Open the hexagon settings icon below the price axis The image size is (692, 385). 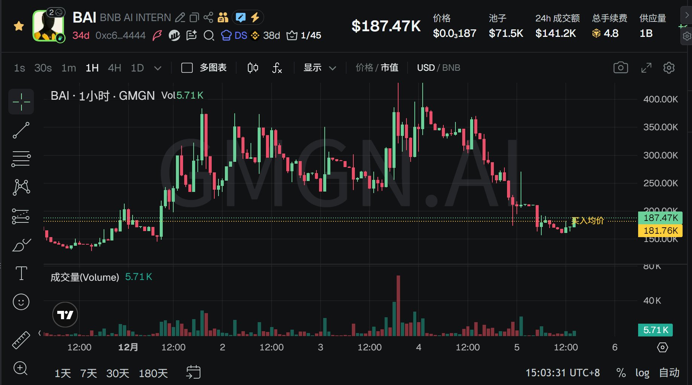[x=663, y=347]
